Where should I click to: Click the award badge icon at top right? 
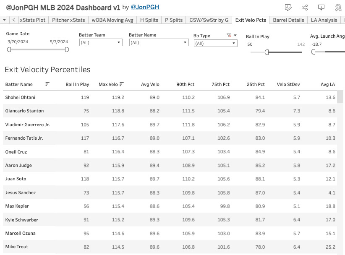point(338,8)
